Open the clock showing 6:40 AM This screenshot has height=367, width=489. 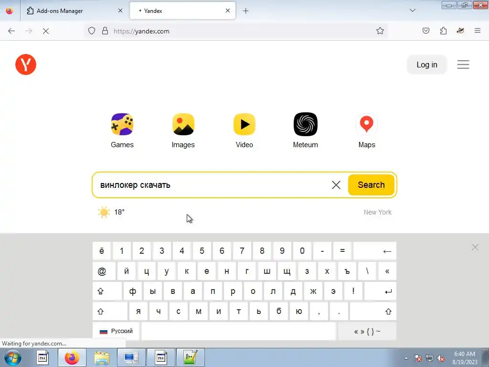click(x=465, y=357)
